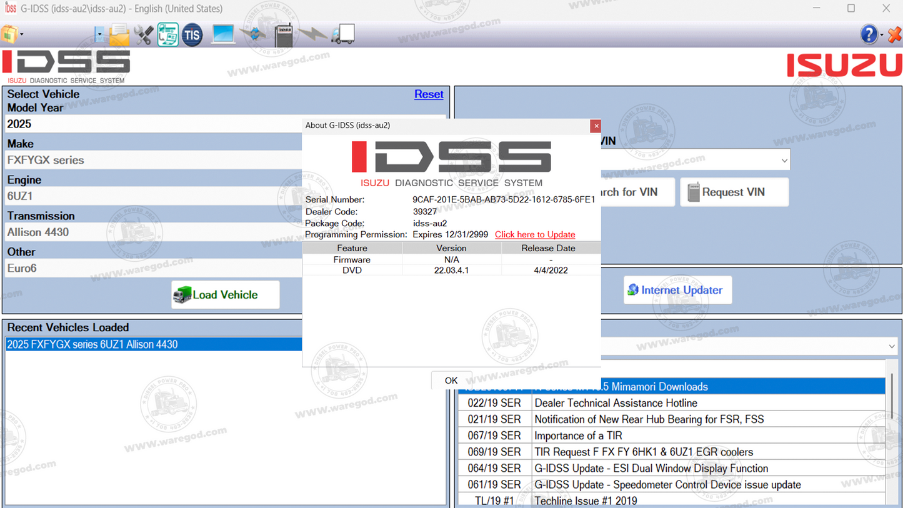Click OK in the About dialog
This screenshot has height=508, width=903.
[x=451, y=380]
